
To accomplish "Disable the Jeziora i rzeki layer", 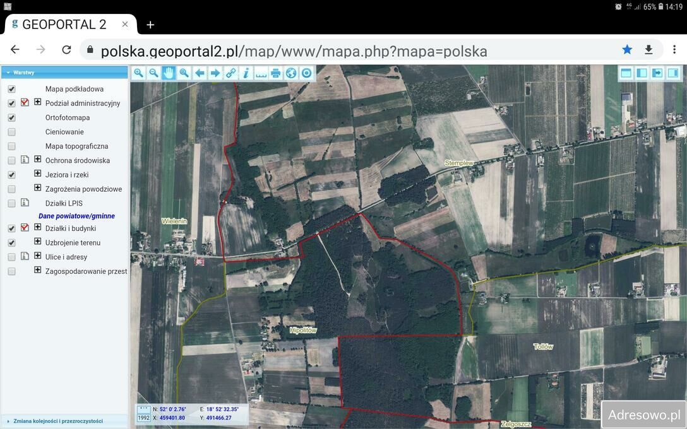I will (11, 174).
